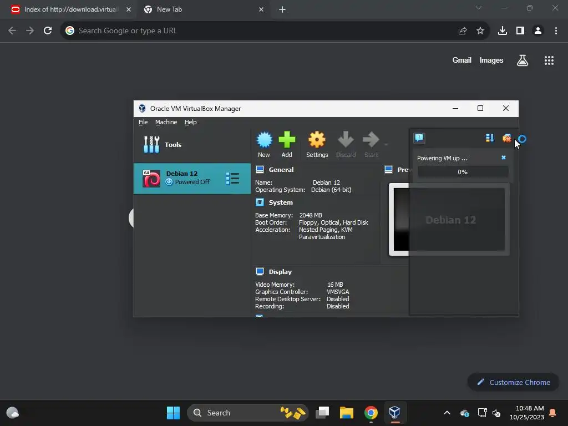568x426 pixels.
Task: Select the Debian 12 virtual machine entry
Action: pyautogui.click(x=192, y=179)
